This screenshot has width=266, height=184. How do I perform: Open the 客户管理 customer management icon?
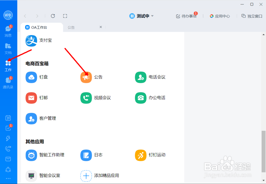pyautogui.click(x=31, y=119)
